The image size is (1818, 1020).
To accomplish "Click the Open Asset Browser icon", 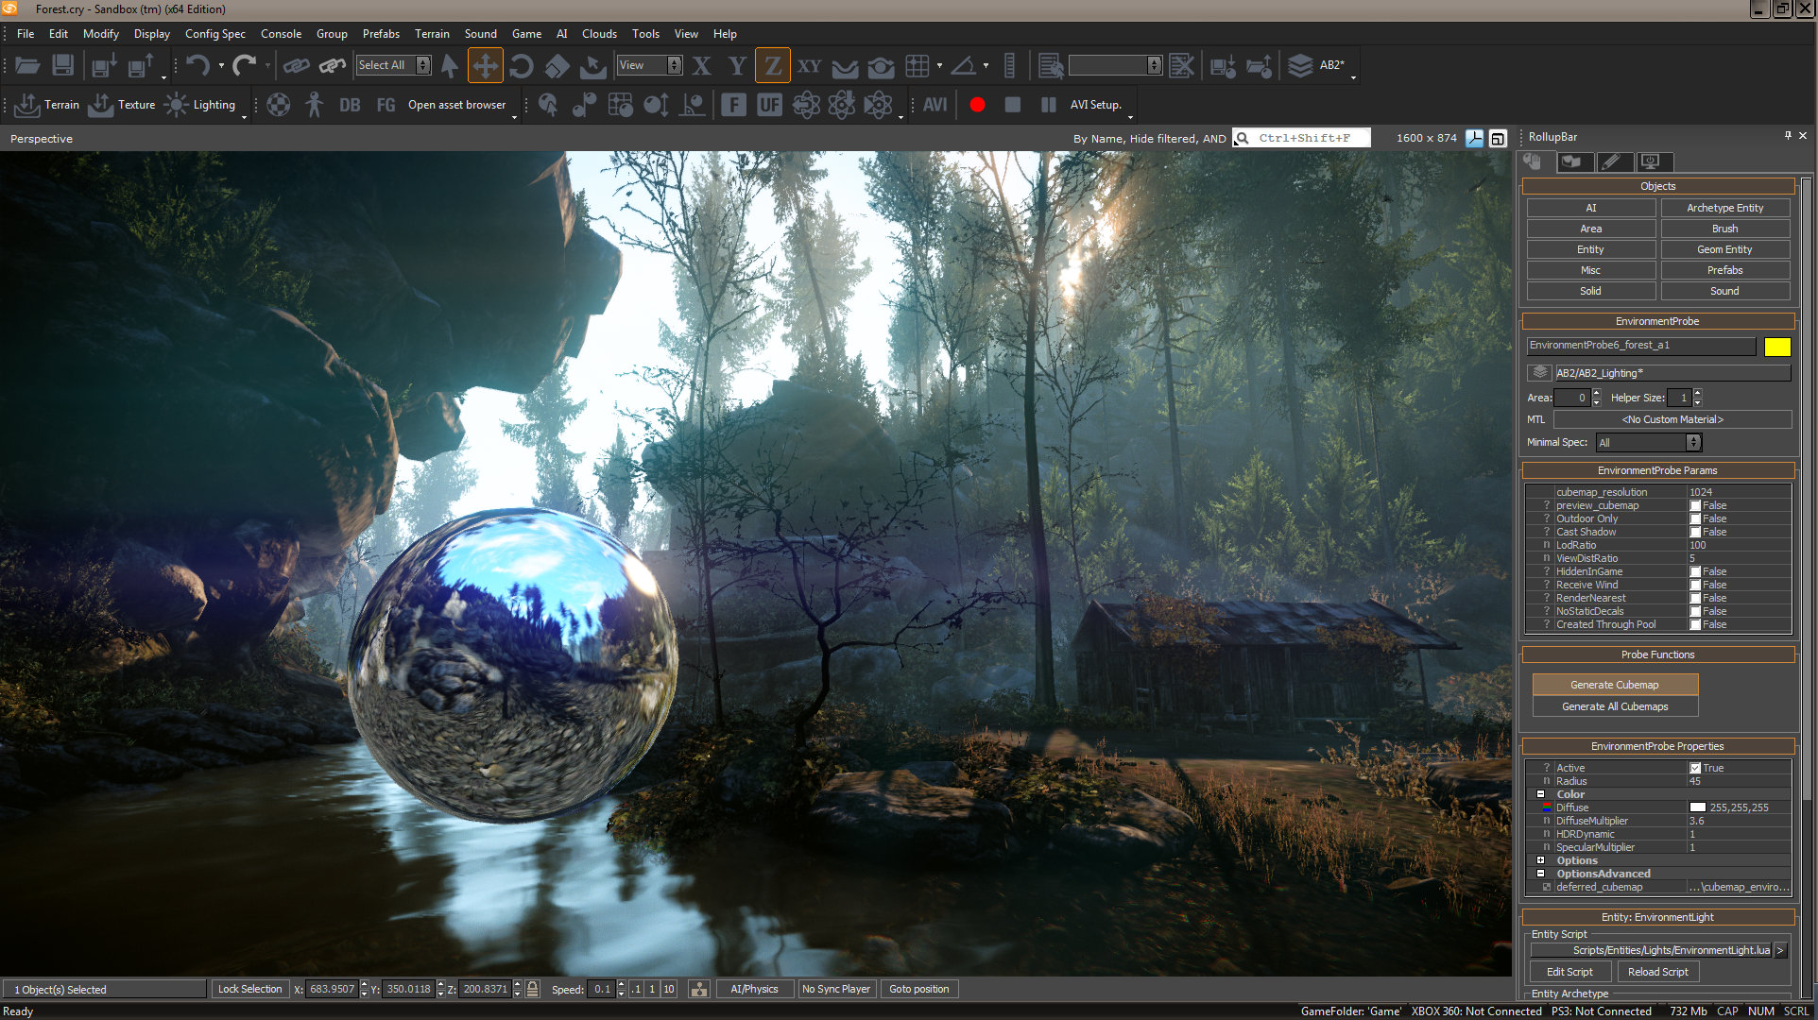I will (455, 104).
